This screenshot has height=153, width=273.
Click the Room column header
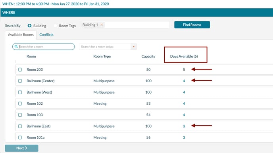coord(31,57)
